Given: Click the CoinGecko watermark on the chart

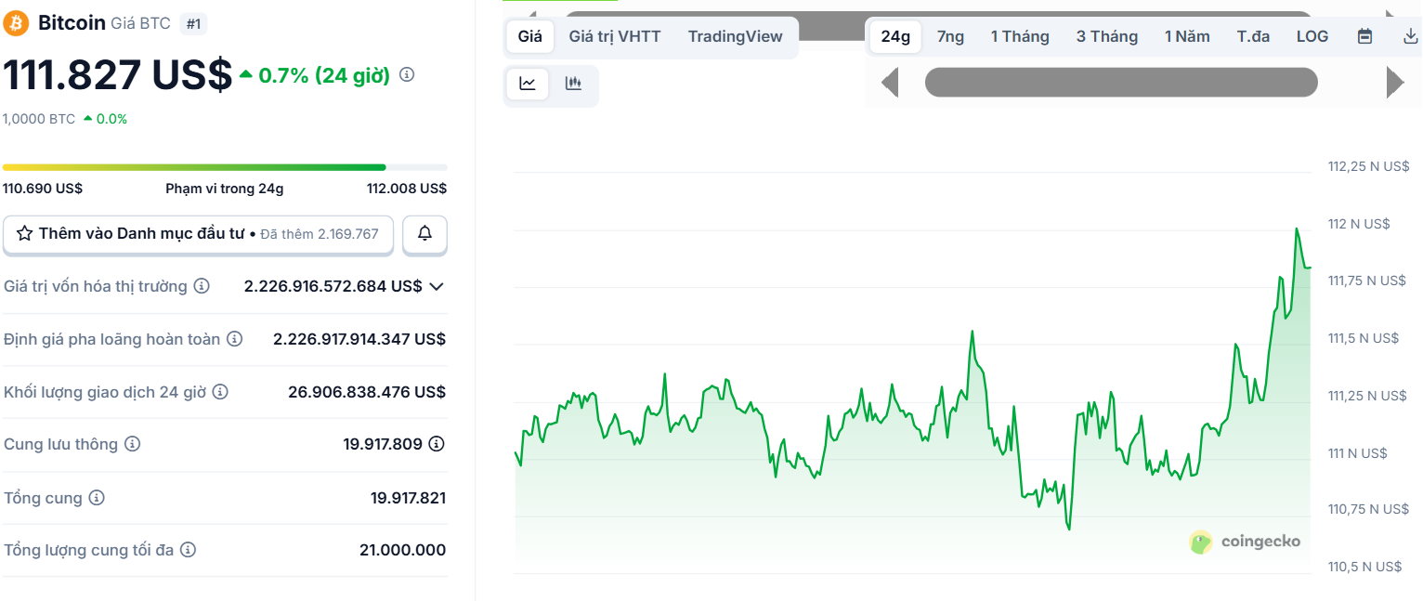Looking at the screenshot, I should pyautogui.click(x=1246, y=542).
